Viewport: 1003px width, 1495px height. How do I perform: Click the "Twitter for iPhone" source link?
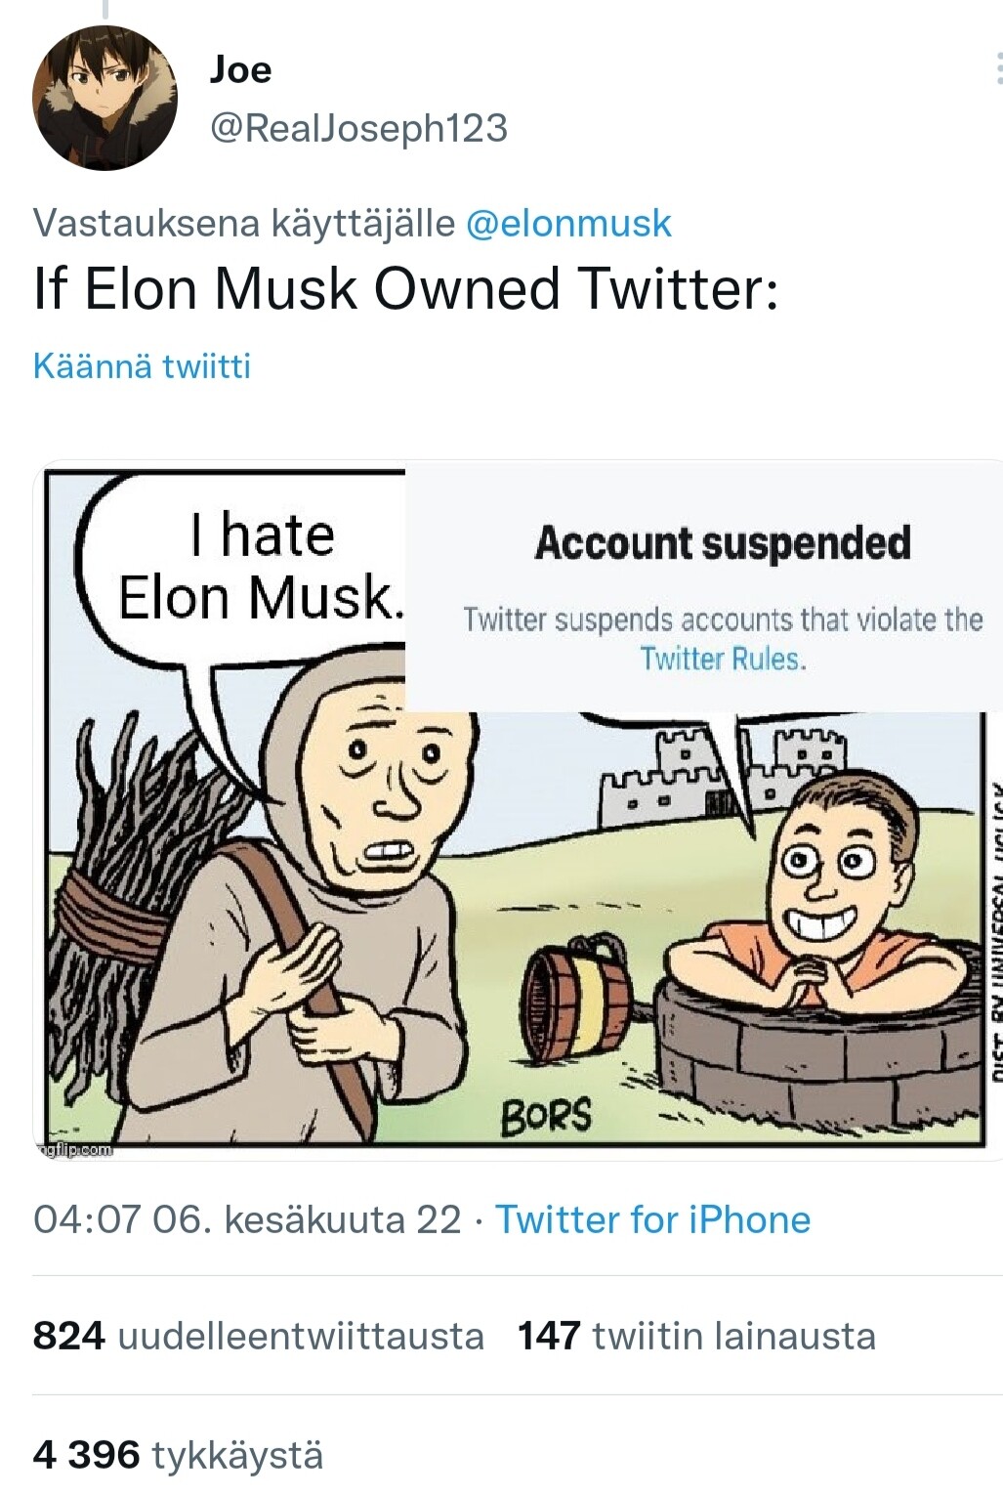(652, 1219)
